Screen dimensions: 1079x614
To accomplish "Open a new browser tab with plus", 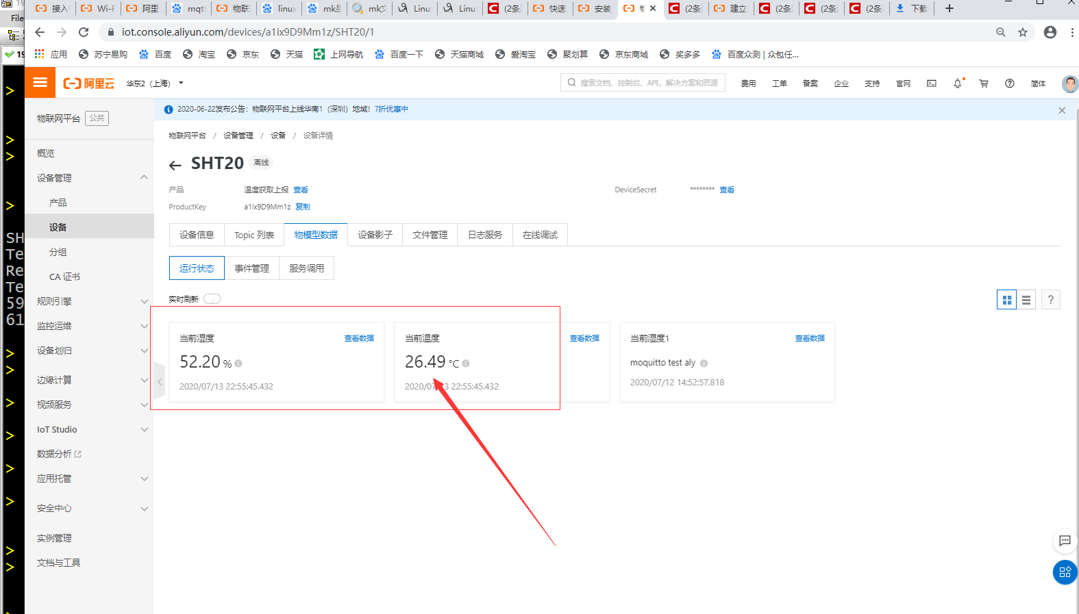I will click(950, 8).
